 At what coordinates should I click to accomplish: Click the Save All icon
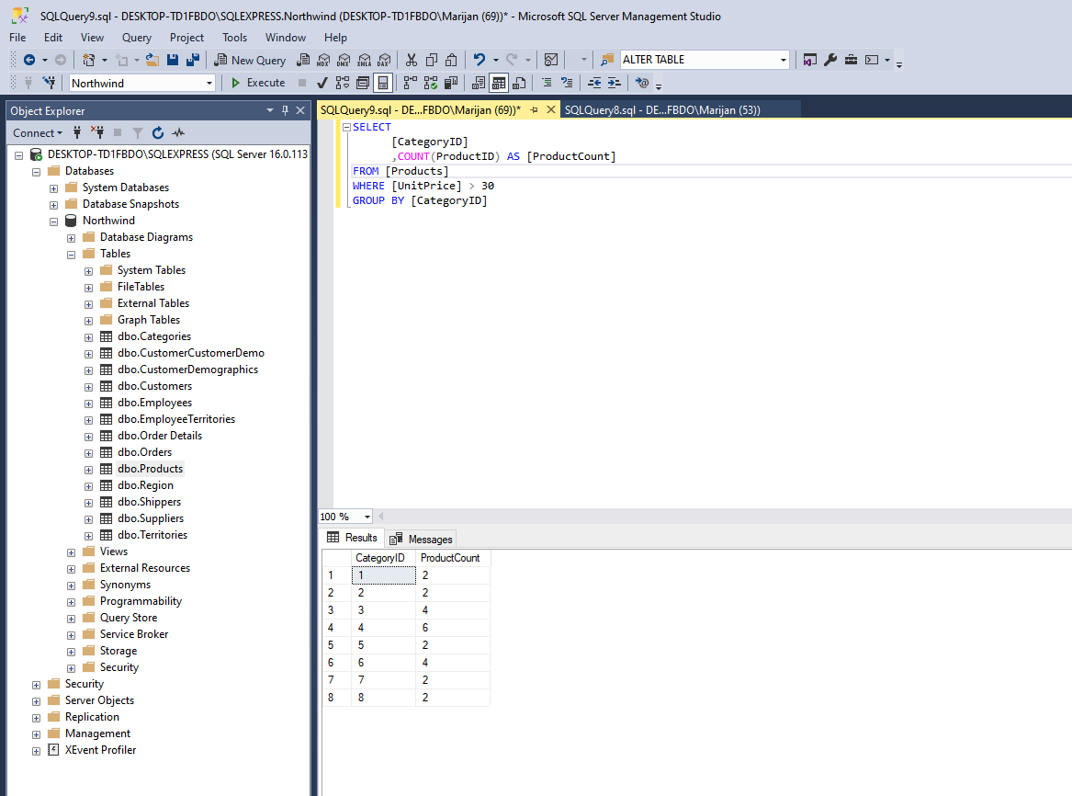click(x=193, y=60)
